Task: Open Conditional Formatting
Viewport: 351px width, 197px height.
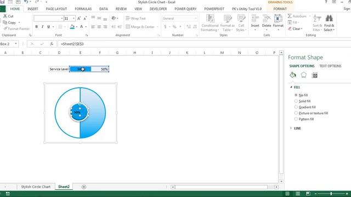Action: pos(210,23)
